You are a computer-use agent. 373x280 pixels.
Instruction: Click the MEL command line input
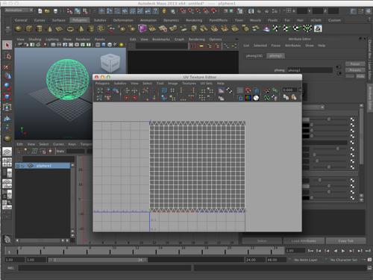(104, 268)
